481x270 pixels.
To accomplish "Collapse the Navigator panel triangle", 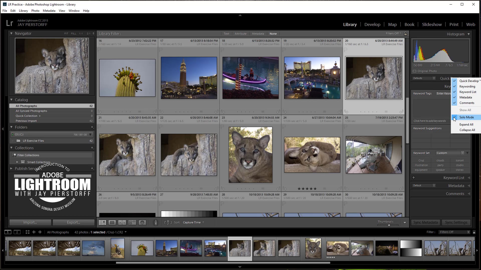I will pos(11,33).
